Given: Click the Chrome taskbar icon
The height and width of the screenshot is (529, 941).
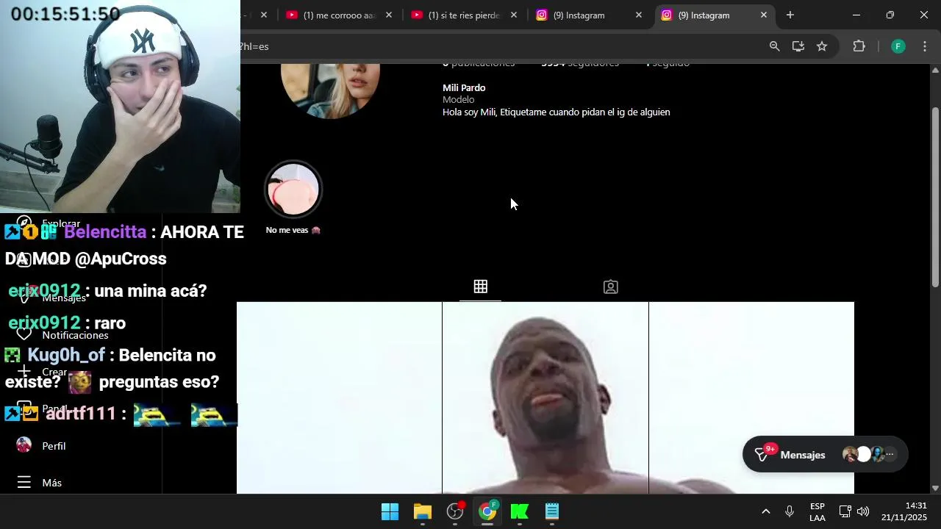Looking at the screenshot, I should [x=487, y=511].
